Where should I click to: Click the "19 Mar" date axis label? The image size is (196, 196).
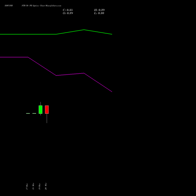point(40,186)
